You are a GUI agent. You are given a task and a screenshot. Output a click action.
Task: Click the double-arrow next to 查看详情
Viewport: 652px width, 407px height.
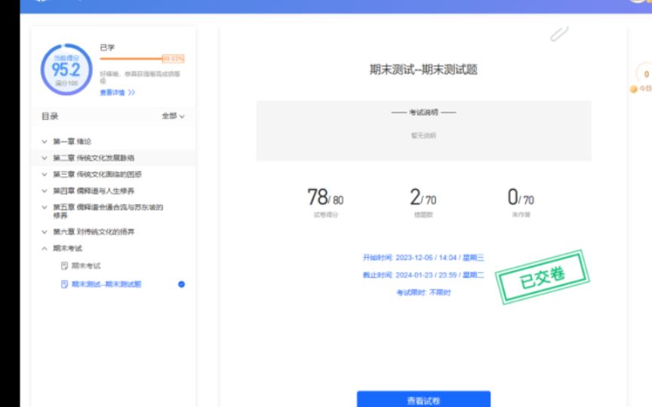click(131, 93)
